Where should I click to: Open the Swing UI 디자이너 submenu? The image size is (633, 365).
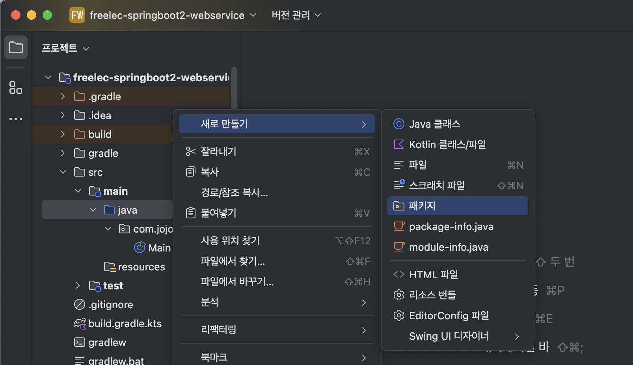point(457,336)
